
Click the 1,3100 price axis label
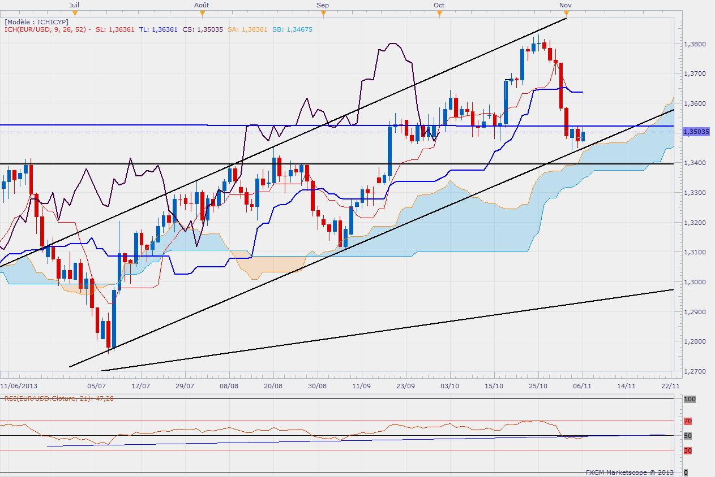coord(693,252)
